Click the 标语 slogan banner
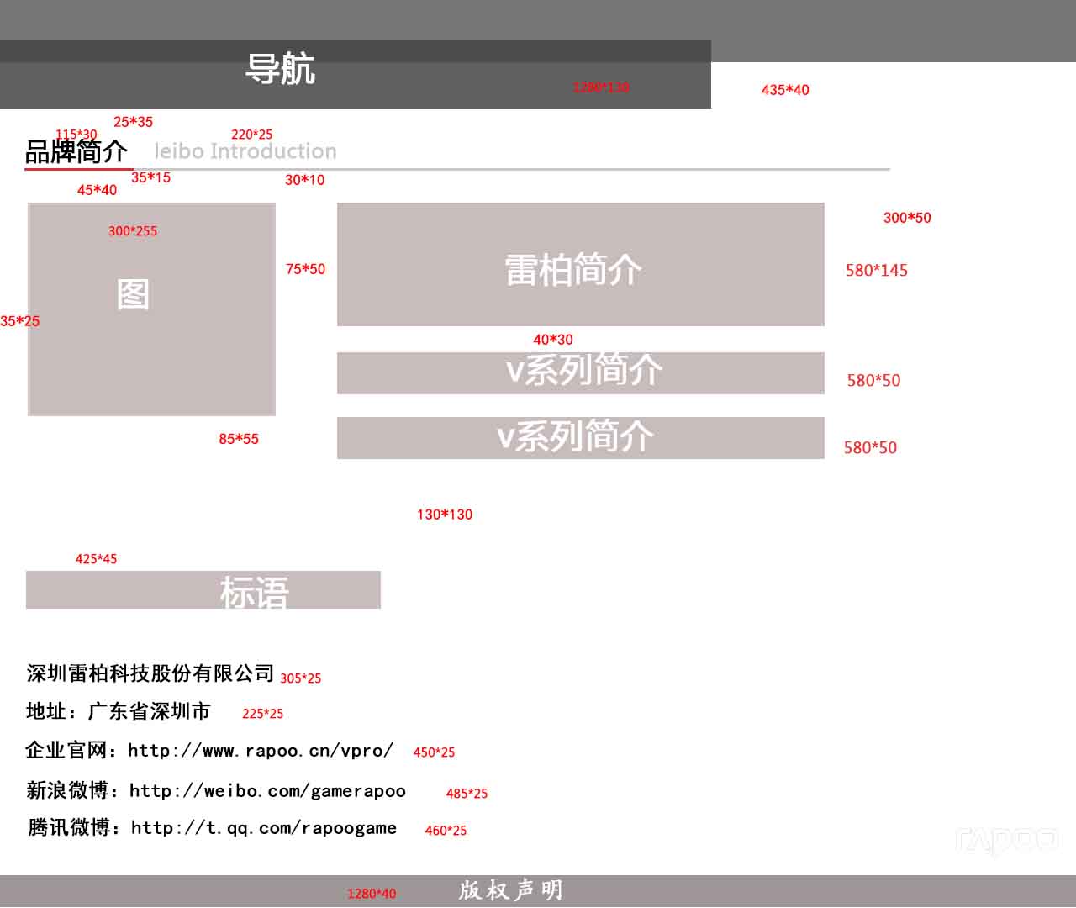This screenshot has width=1076, height=908. tap(203, 589)
